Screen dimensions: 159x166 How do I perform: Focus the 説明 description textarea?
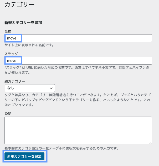coord(78,130)
